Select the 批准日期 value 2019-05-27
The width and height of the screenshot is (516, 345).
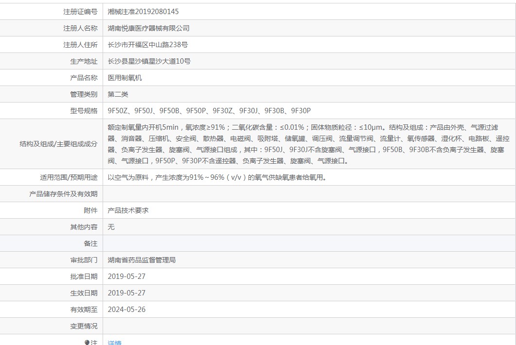pos(126,276)
